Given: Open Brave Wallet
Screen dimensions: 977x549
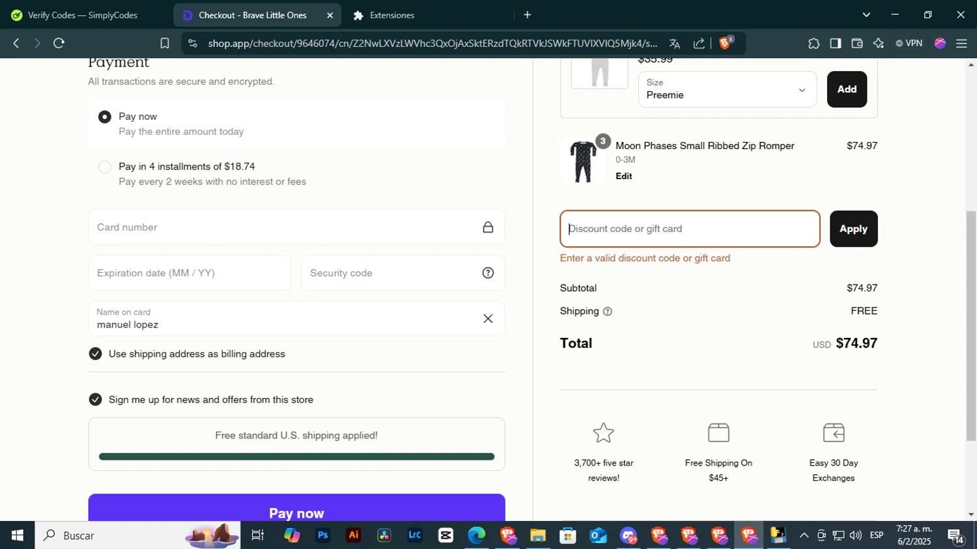Looking at the screenshot, I should [x=857, y=43].
